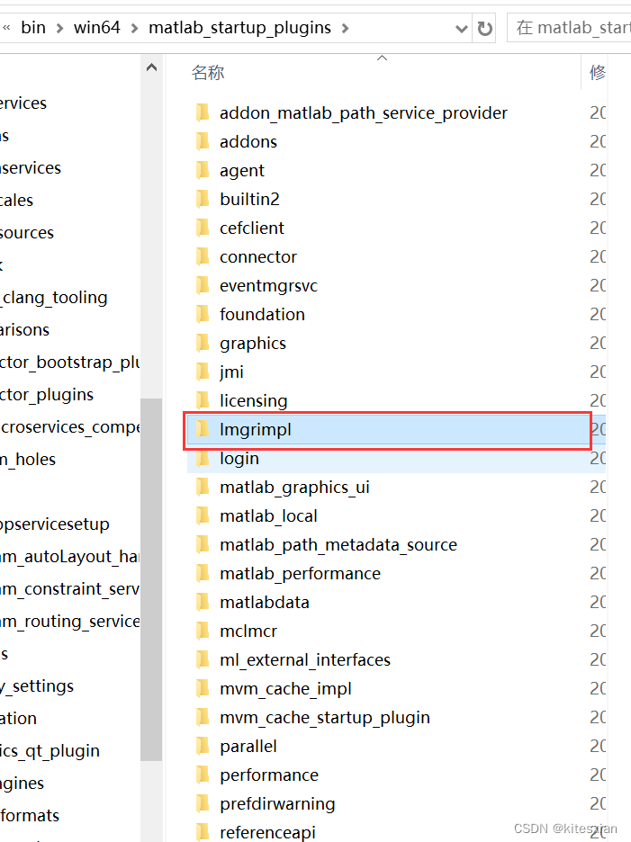The width and height of the screenshot is (631, 842).
Task: Click the matlabdata folder icon
Action: pyautogui.click(x=203, y=602)
